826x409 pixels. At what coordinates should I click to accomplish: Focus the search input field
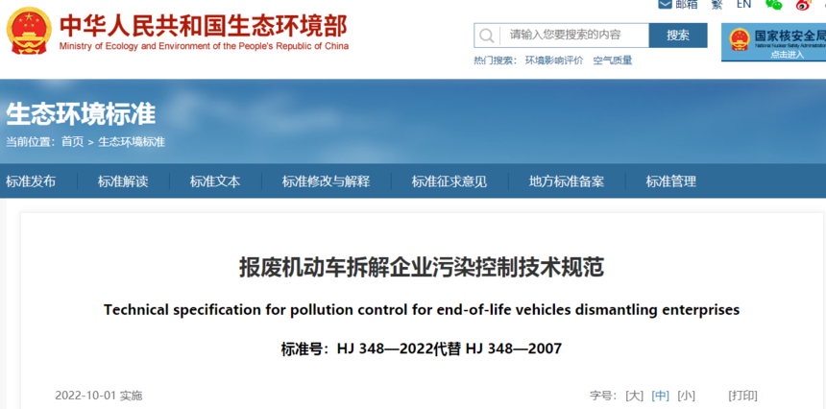(x=573, y=36)
